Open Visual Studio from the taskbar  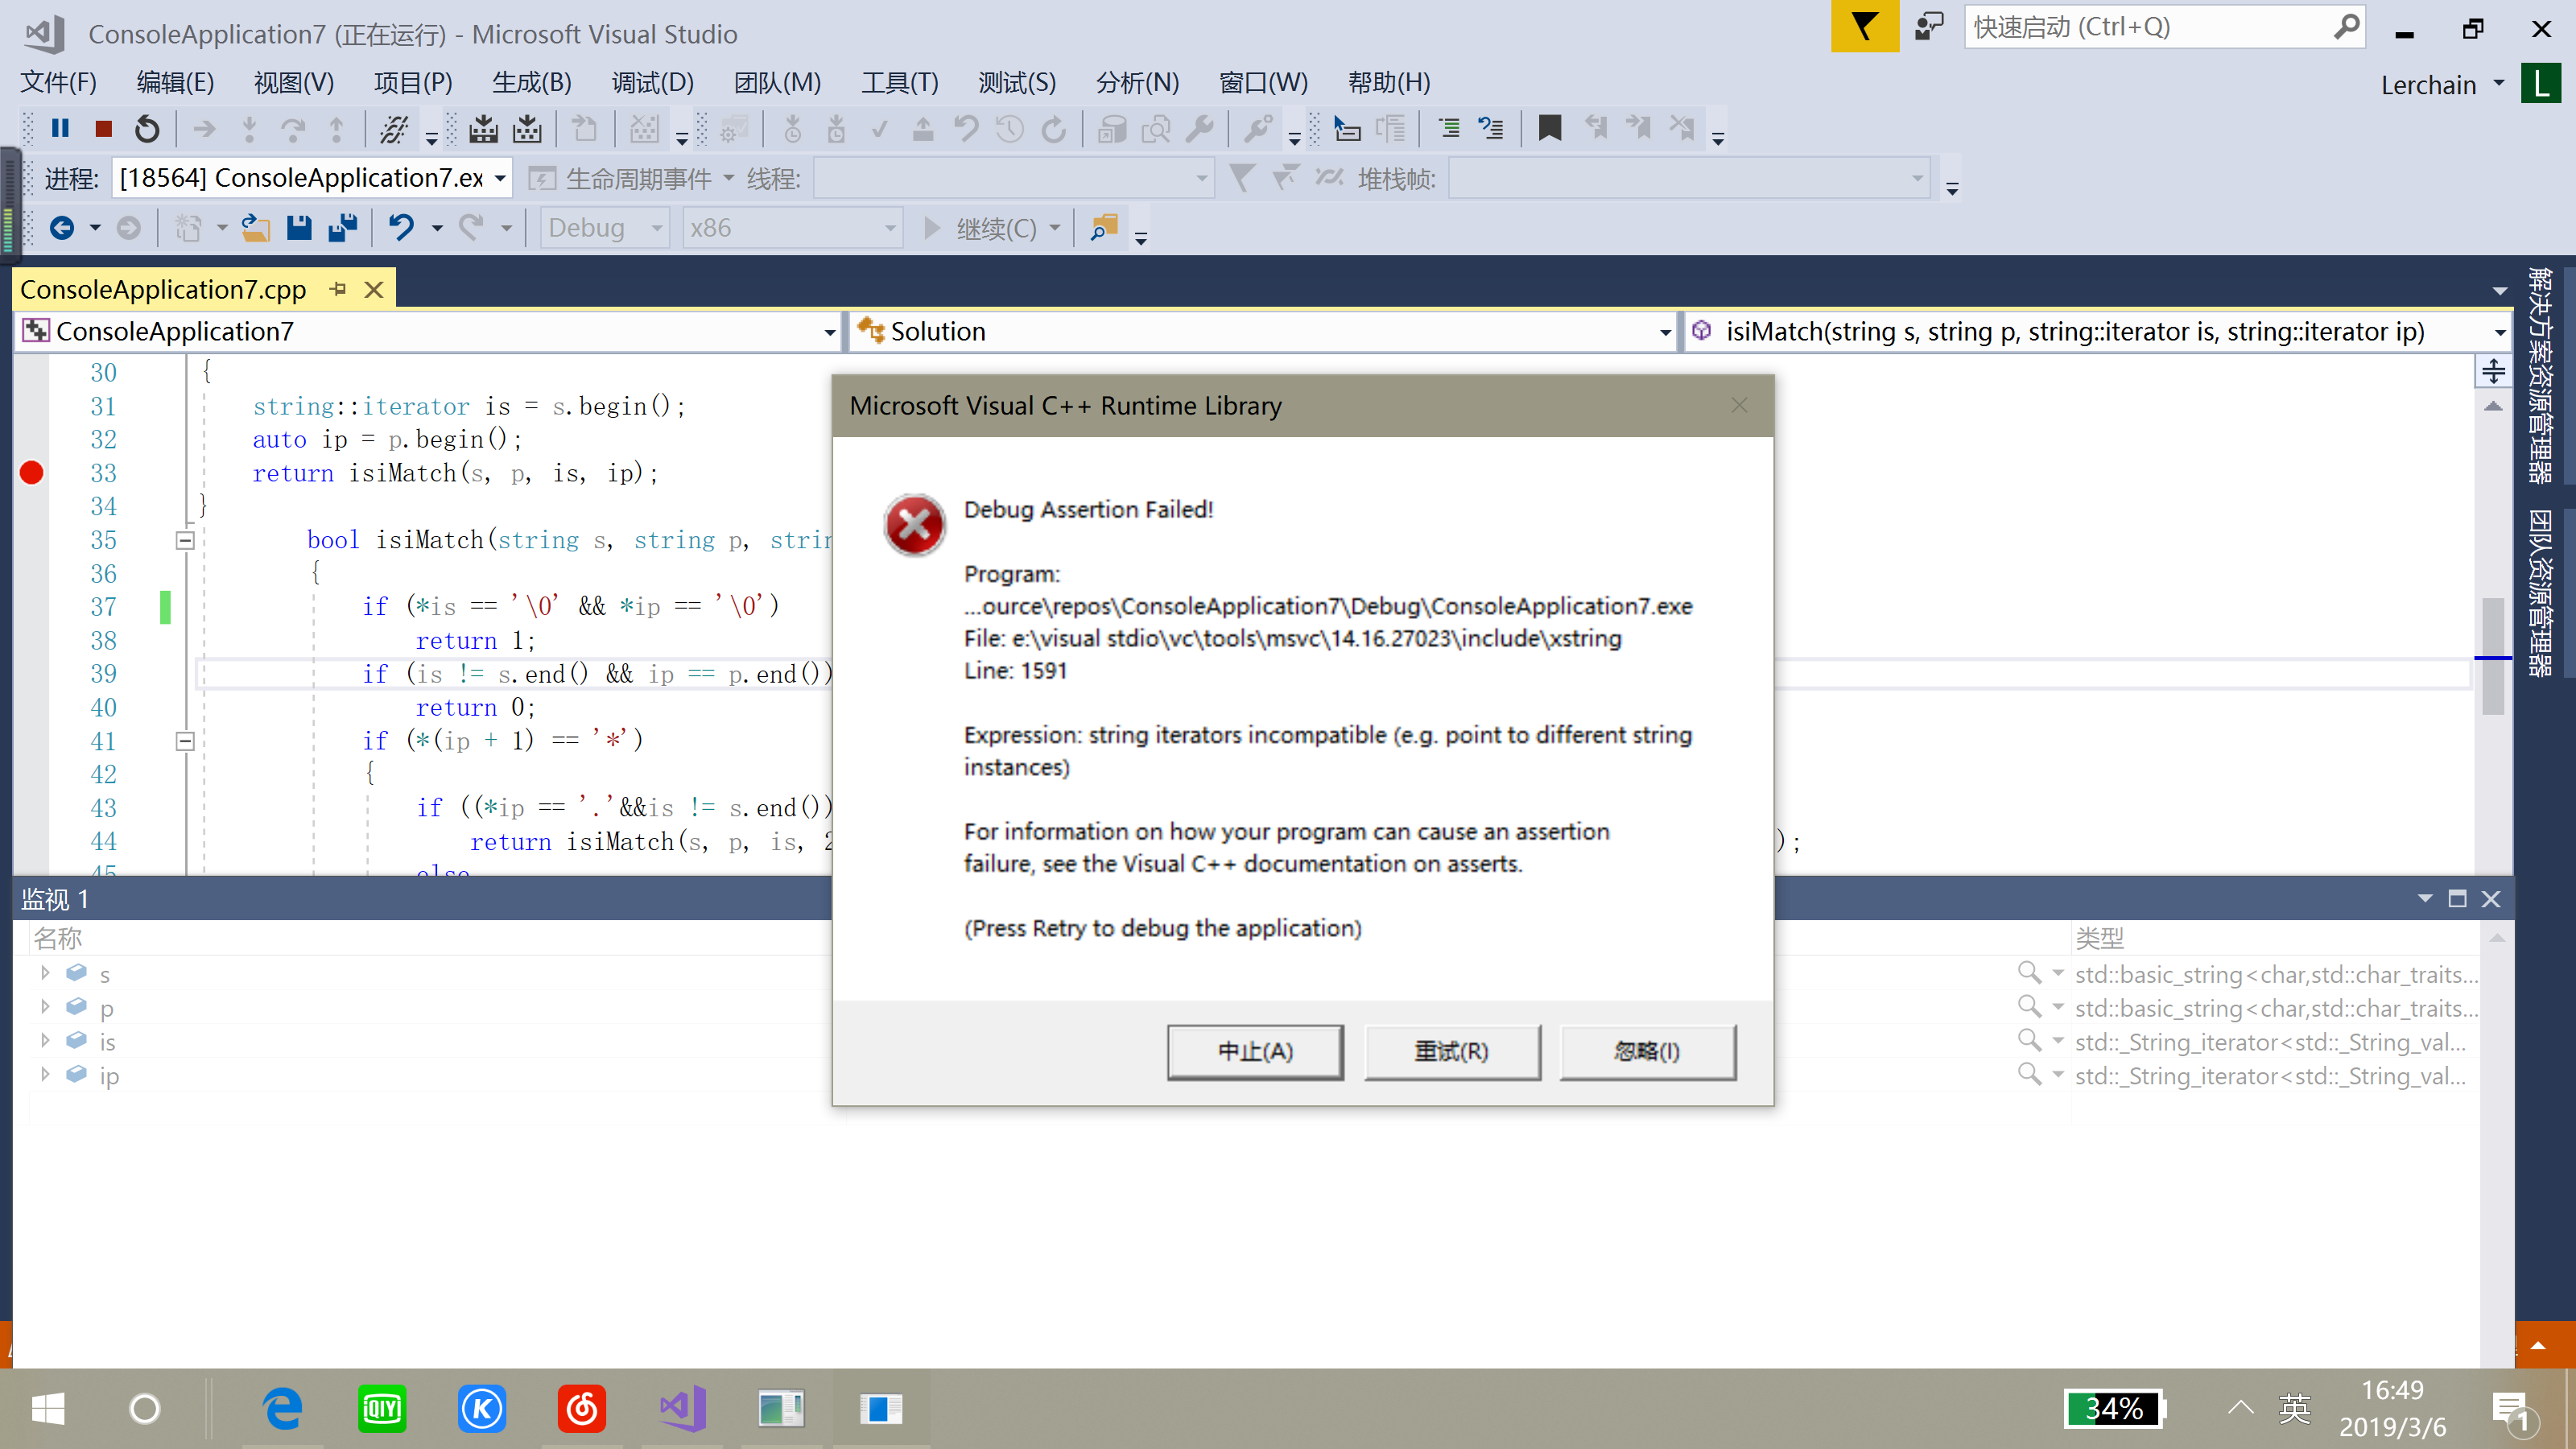(682, 1408)
